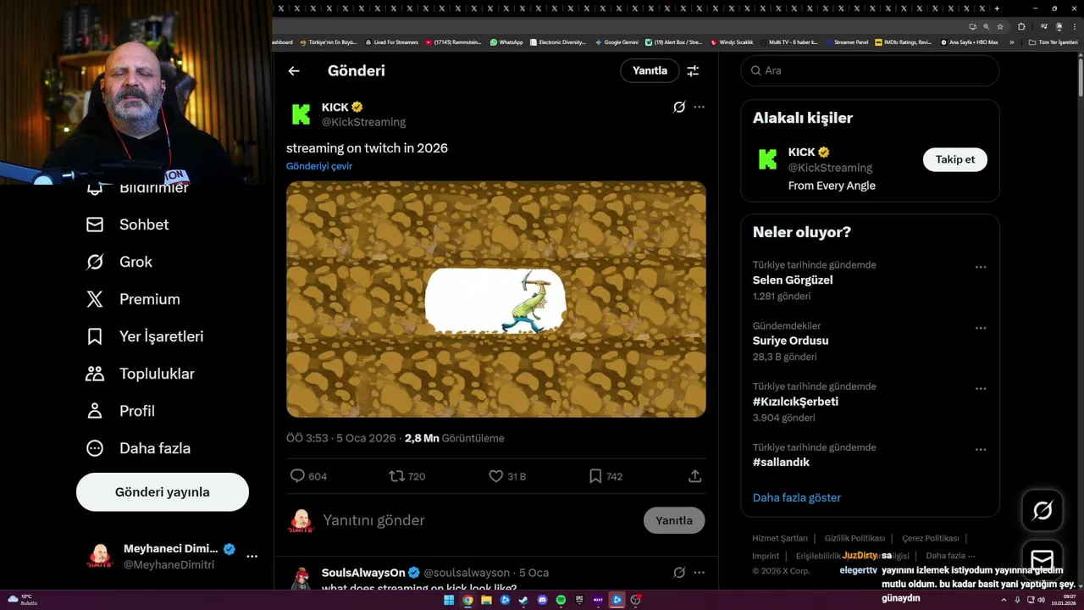Click Gizlilik Politikası footer link
This screenshot has height=610, width=1084.
coord(854,539)
